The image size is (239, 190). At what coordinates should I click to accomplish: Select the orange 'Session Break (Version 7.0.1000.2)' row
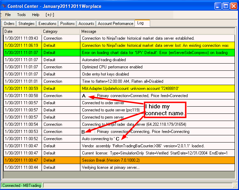[119, 160]
